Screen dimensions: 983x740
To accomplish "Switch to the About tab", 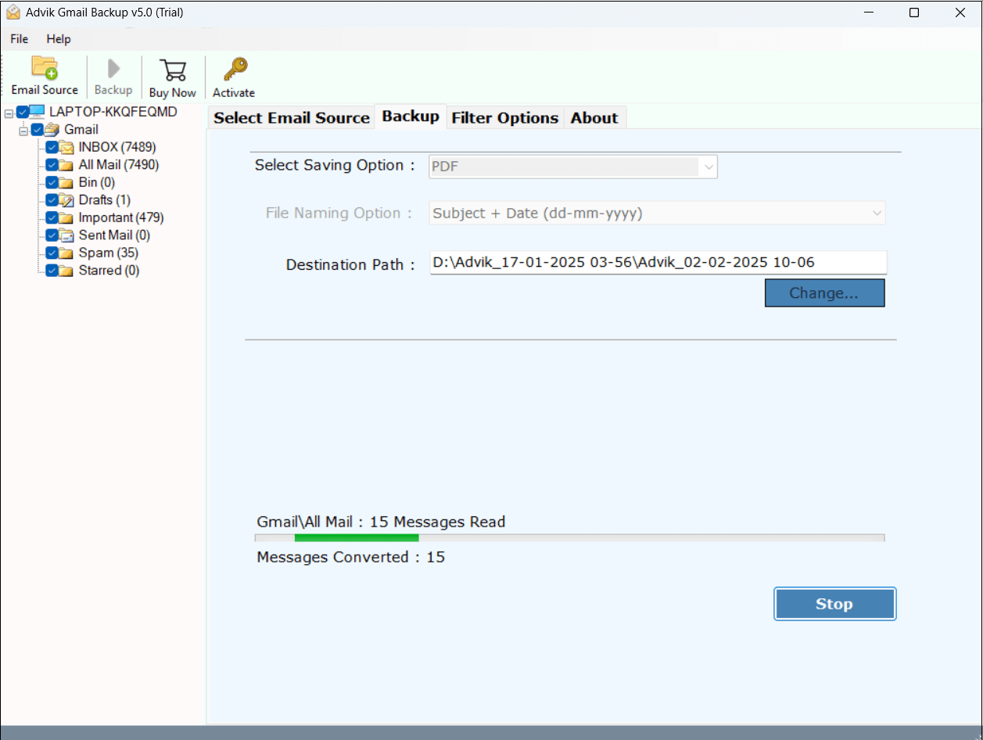I will click(x=594, y=117).
